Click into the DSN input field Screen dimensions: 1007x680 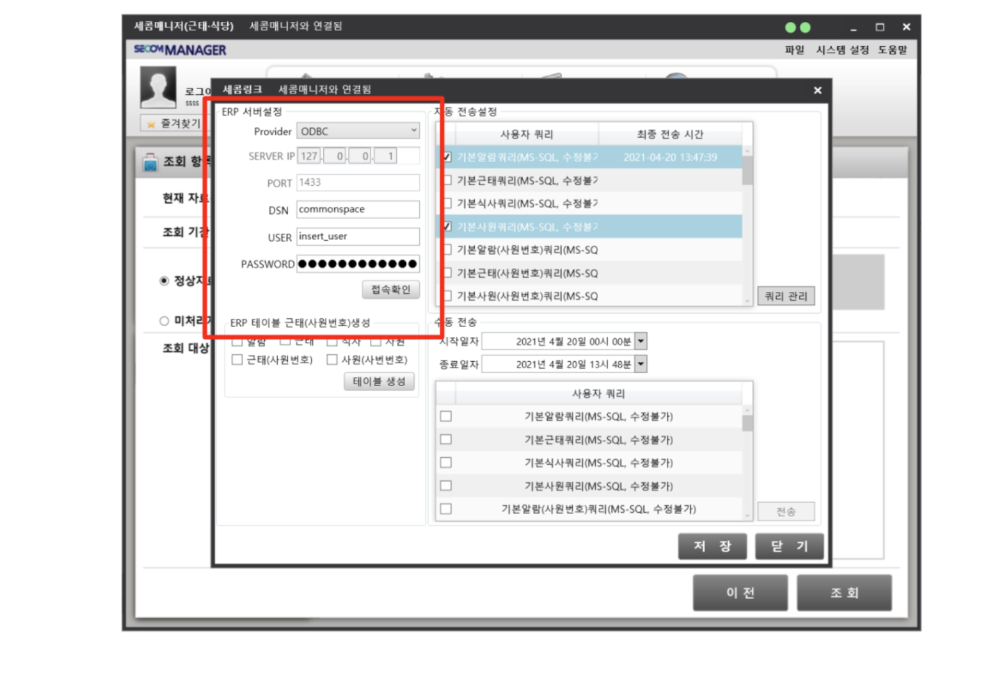pyautogui.click(x=358, y=210)
